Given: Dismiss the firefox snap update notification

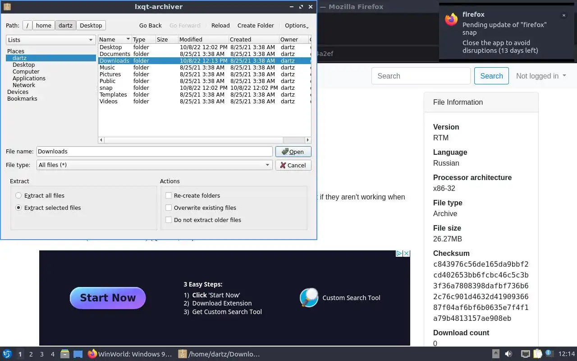Looking at the screenshot, I should pyautogui.click(x=563, y=15).
